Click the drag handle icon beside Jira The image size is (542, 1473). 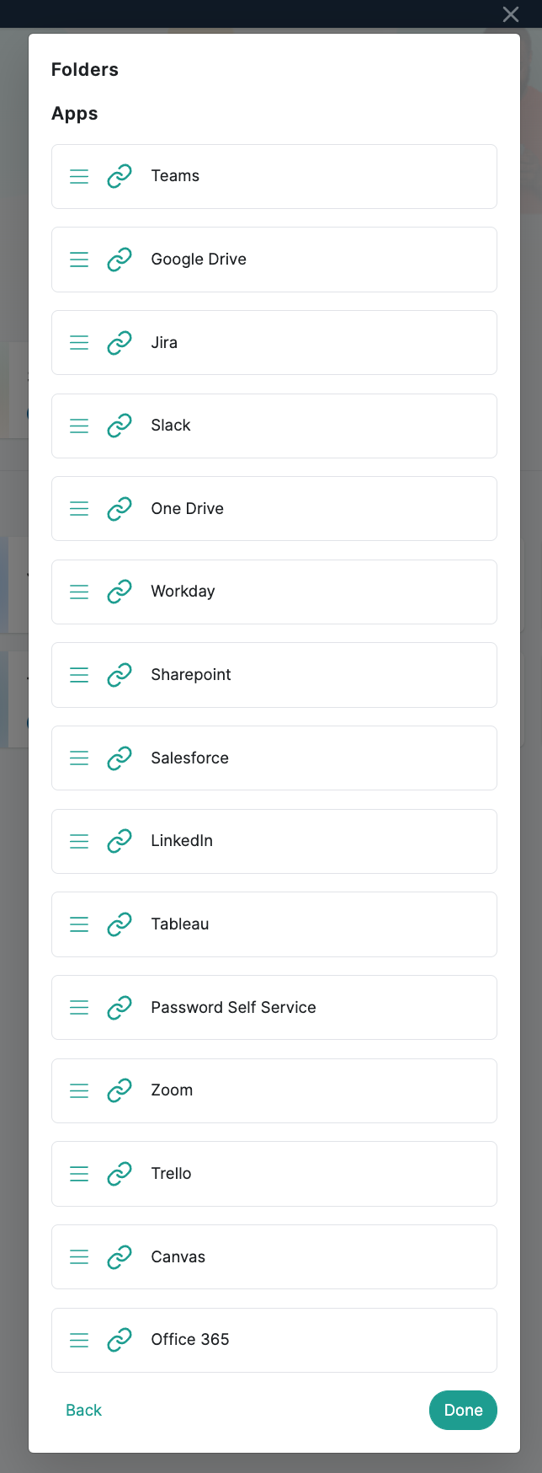coord(79,343)
